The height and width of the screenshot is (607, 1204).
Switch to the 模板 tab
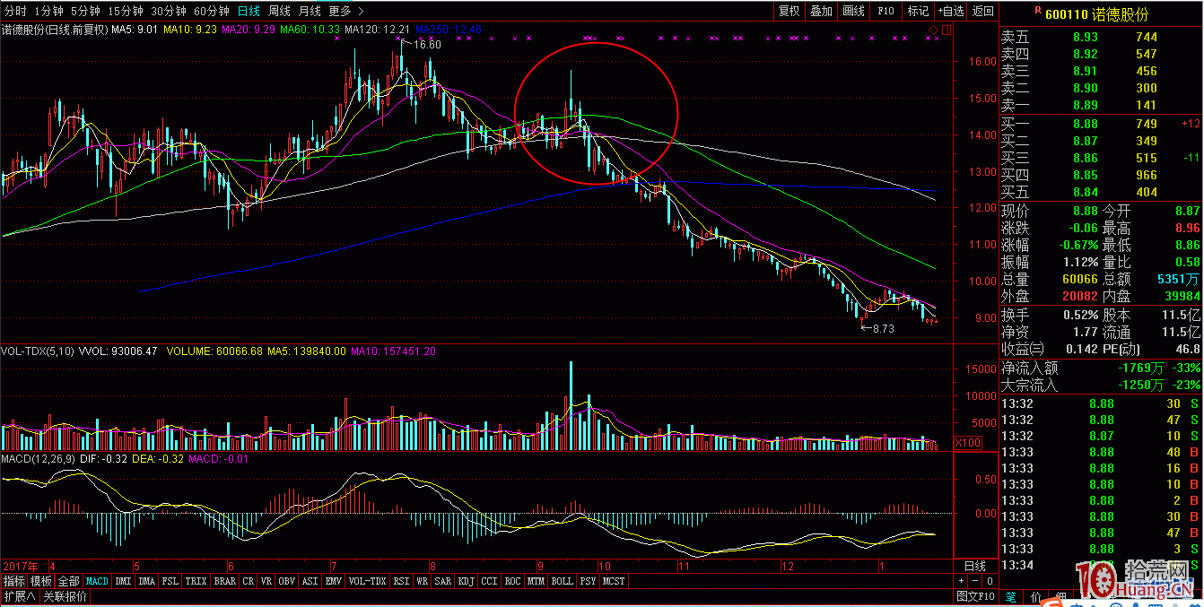tap(41, 581)
